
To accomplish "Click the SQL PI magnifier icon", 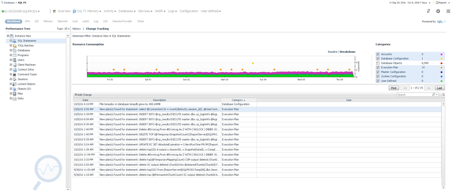I will point(74,11).
